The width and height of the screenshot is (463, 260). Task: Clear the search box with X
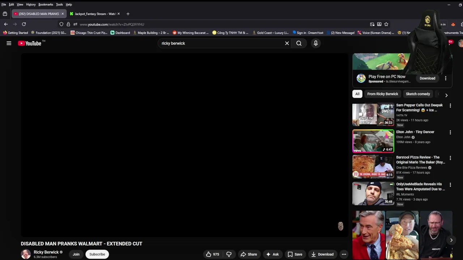(287, 43)
